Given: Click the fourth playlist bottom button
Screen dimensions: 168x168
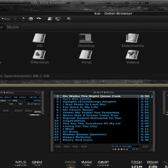Looking at the screenshot, I should pyautogui.click(x=84, y=147).
